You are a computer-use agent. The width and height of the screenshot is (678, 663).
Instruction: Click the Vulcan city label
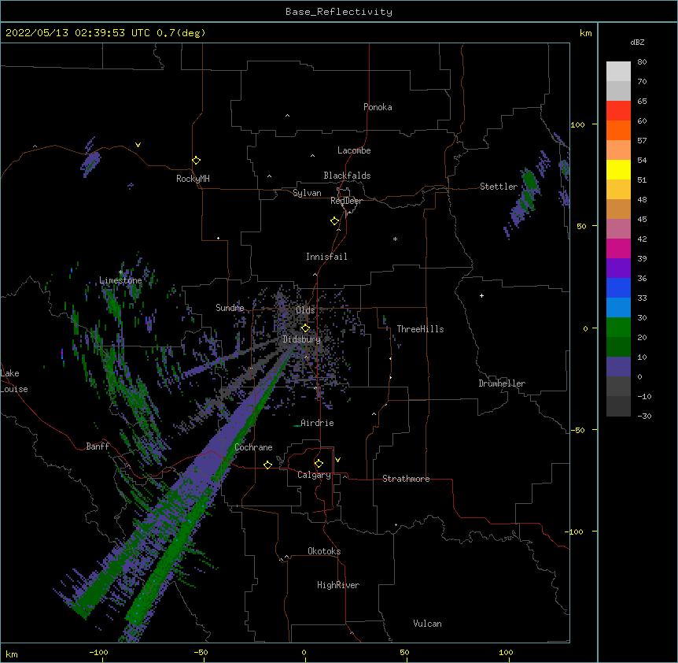tap(427, 624)
